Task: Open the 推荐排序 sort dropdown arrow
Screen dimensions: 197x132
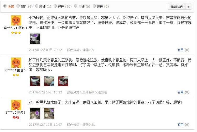Action: pos(188,7)
